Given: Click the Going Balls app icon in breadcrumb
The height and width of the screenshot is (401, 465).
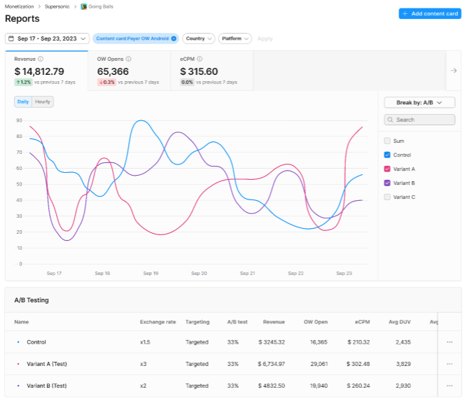Looking at the screenshot, I should tap(83, 6).
